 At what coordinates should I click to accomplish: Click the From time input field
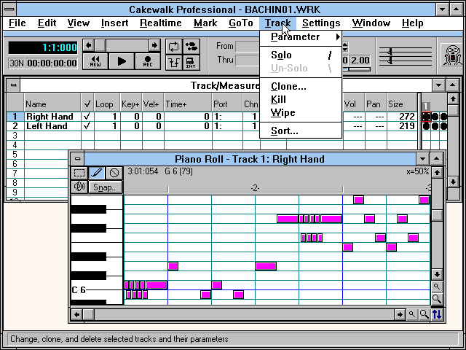pos(248,46)
